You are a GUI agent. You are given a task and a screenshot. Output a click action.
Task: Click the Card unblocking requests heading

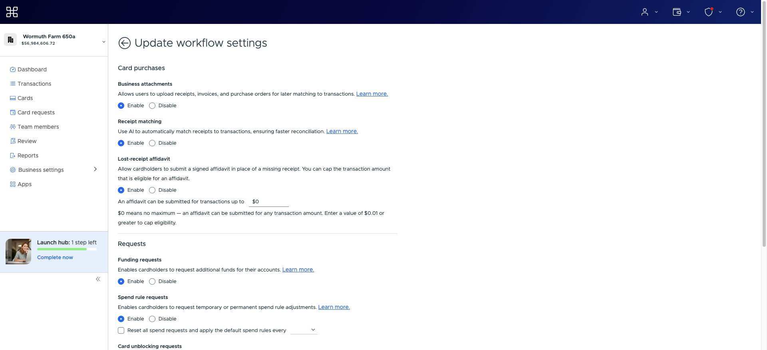tap(150, 346)
